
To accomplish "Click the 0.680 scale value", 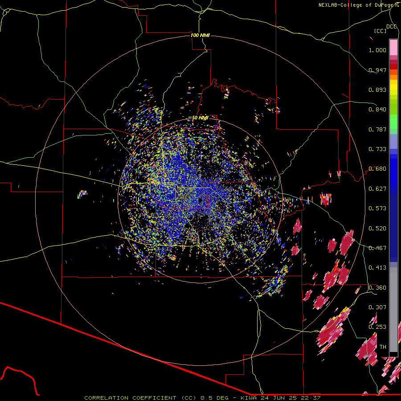I will click(x=377, y=169).
